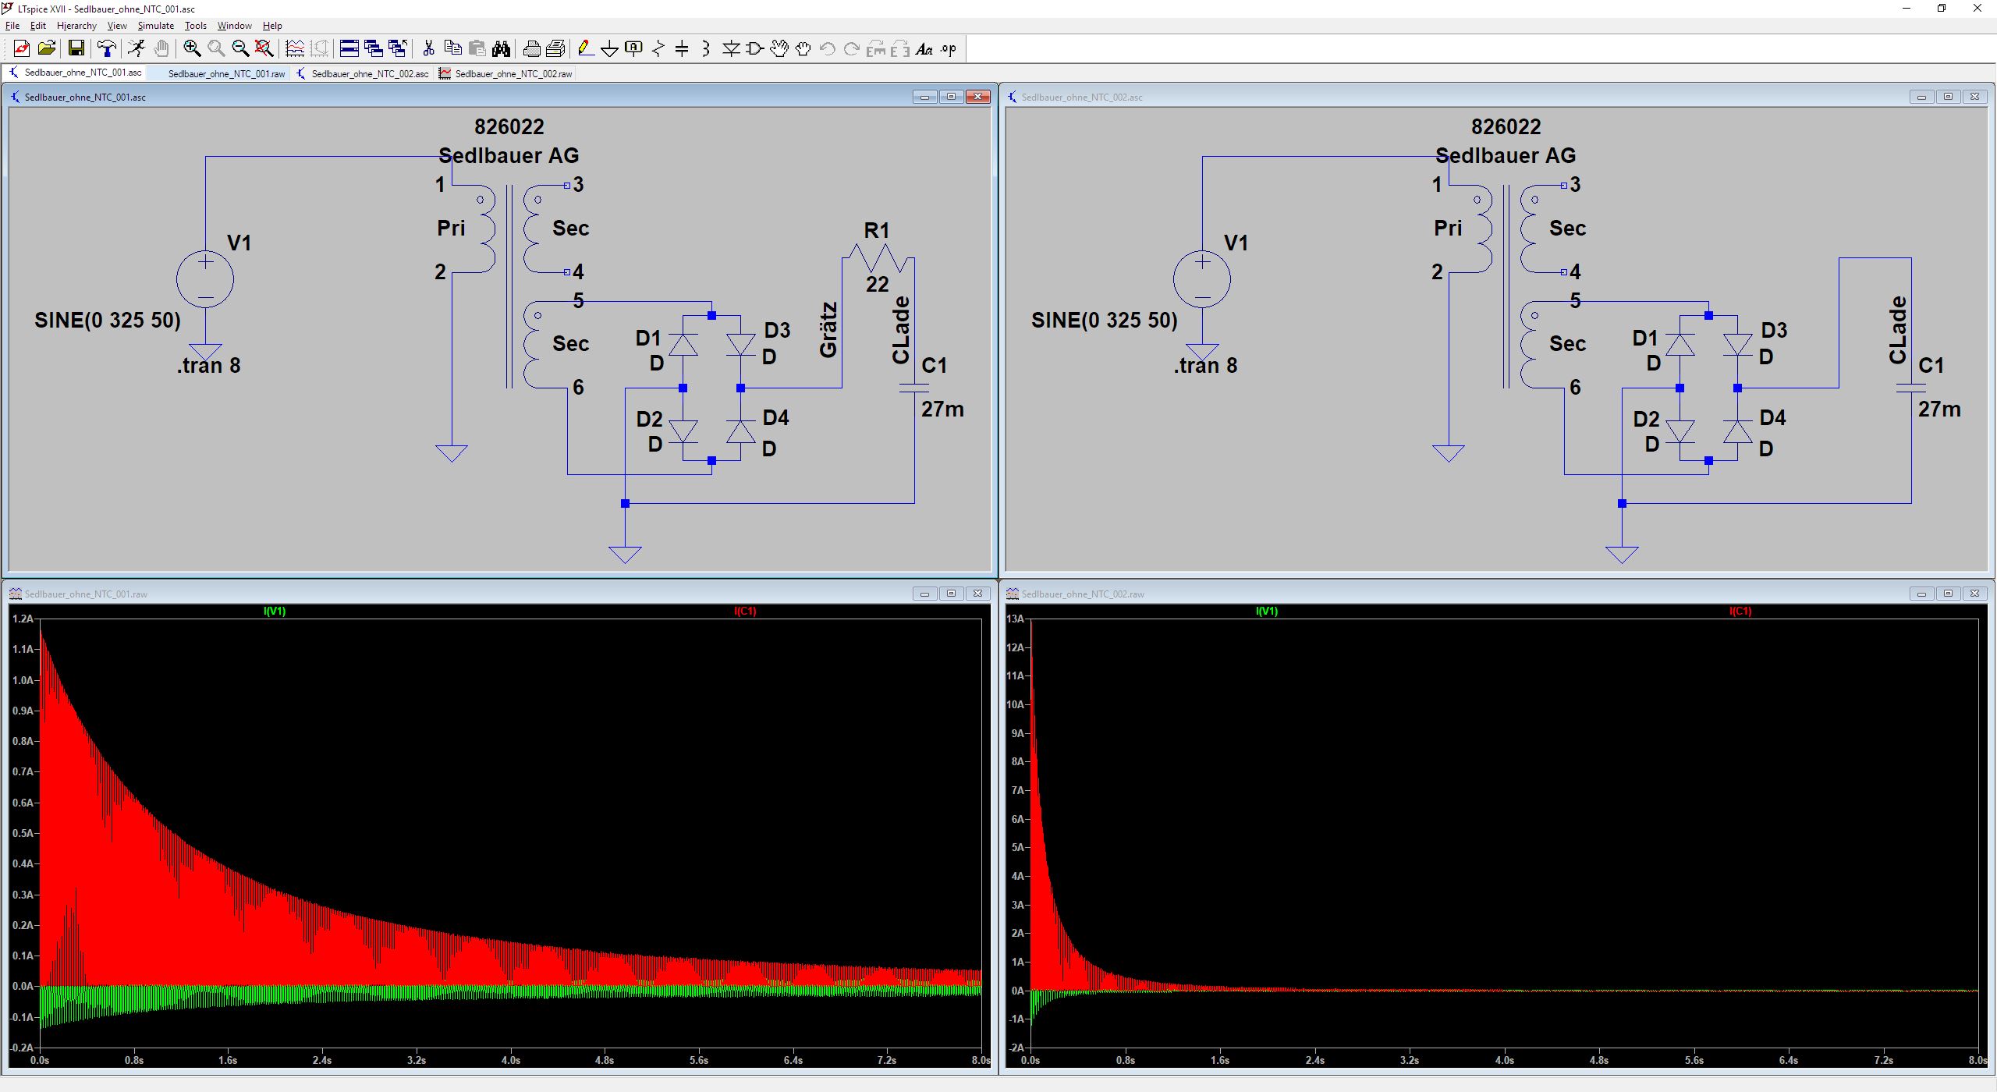Click the Zoom Out magnifier icon
1997x1092 pixels.
(240, 49)
